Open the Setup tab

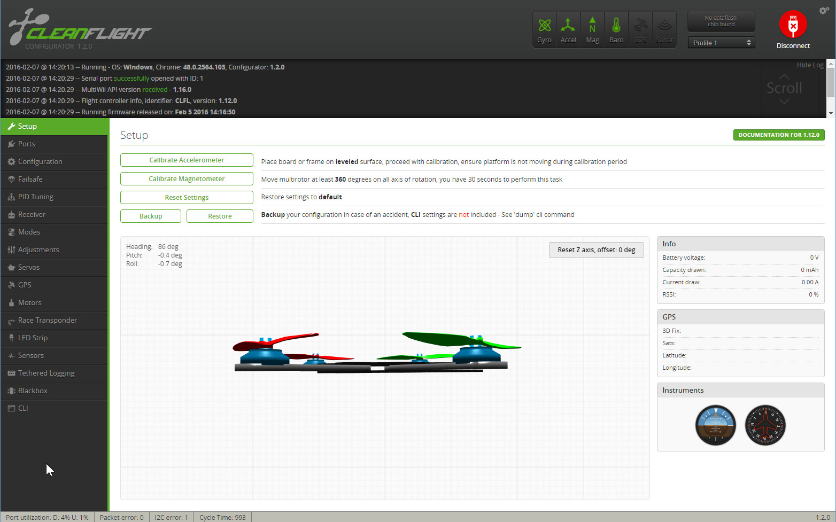click(x=54, y=126)
